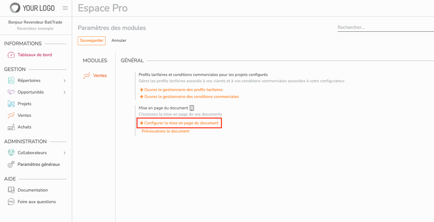434x222 pixels.
Task: Open the Tableaux de bord gauge icon
Action: pos(11,55)
